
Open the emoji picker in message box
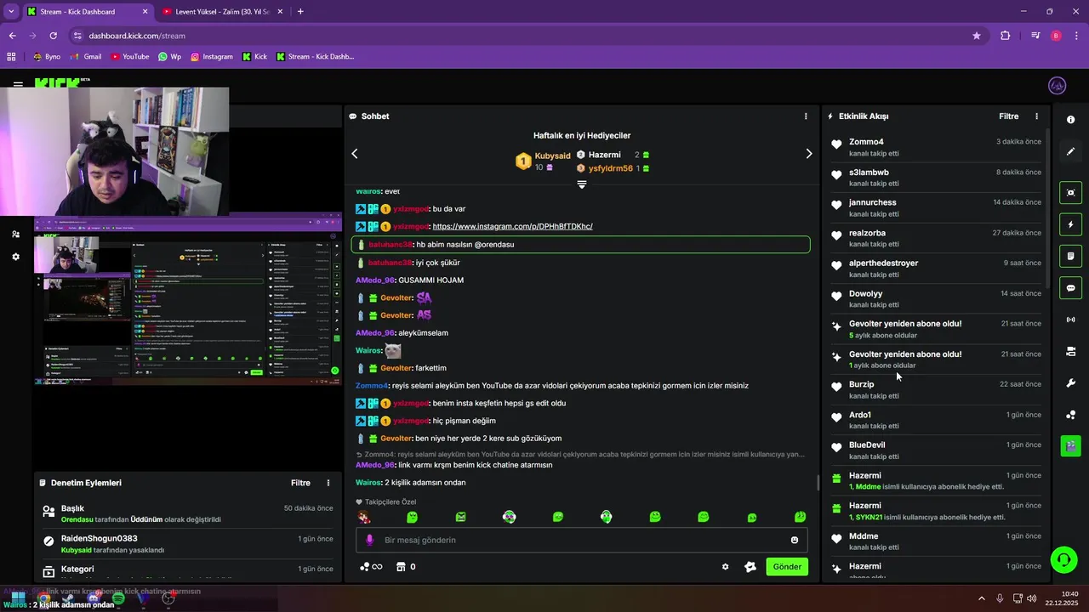[x=795, y=540]
